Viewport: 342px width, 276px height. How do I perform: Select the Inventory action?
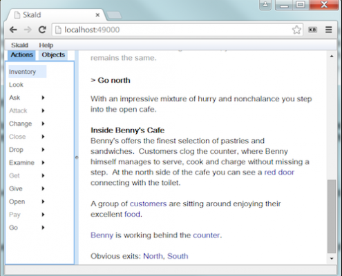coord(27,72)
